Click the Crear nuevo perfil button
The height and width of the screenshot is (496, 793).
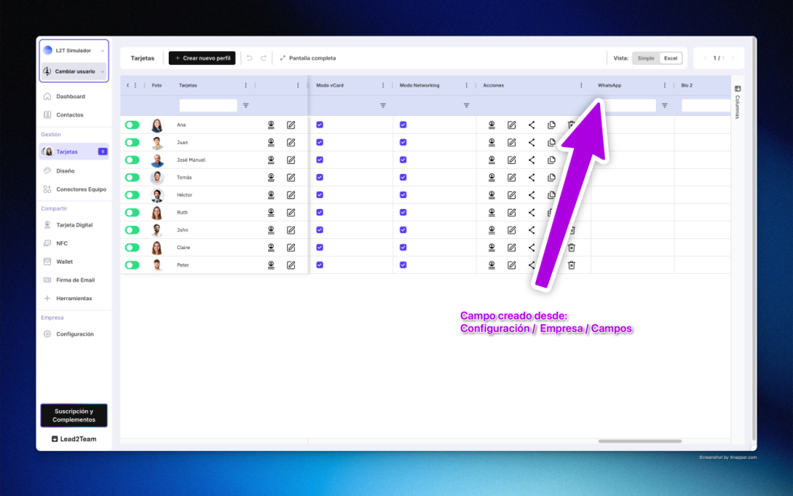pyautogui.click(x=201, y=58)
